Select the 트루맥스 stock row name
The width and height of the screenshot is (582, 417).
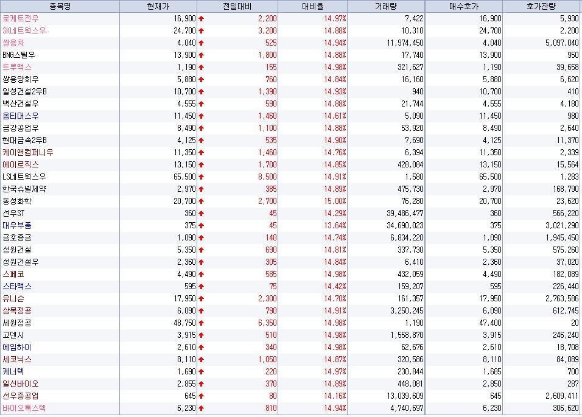coord(17,67)
